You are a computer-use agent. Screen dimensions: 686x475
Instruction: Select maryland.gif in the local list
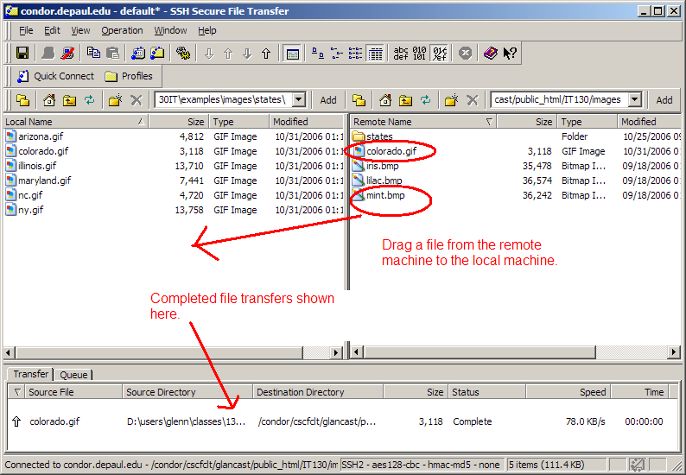[44, 180]
